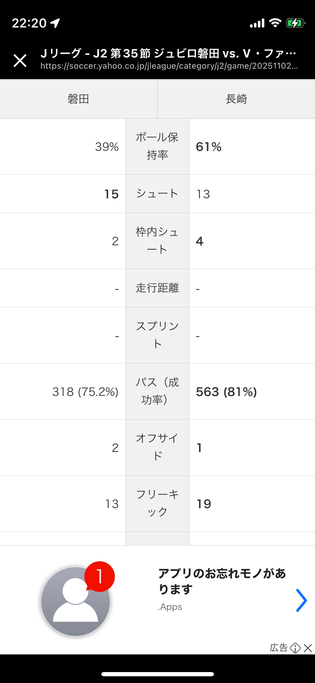The image size is (315, 683).
Task: Open the アプリのお忘れモノ ad headline
Action: point(222,581)
